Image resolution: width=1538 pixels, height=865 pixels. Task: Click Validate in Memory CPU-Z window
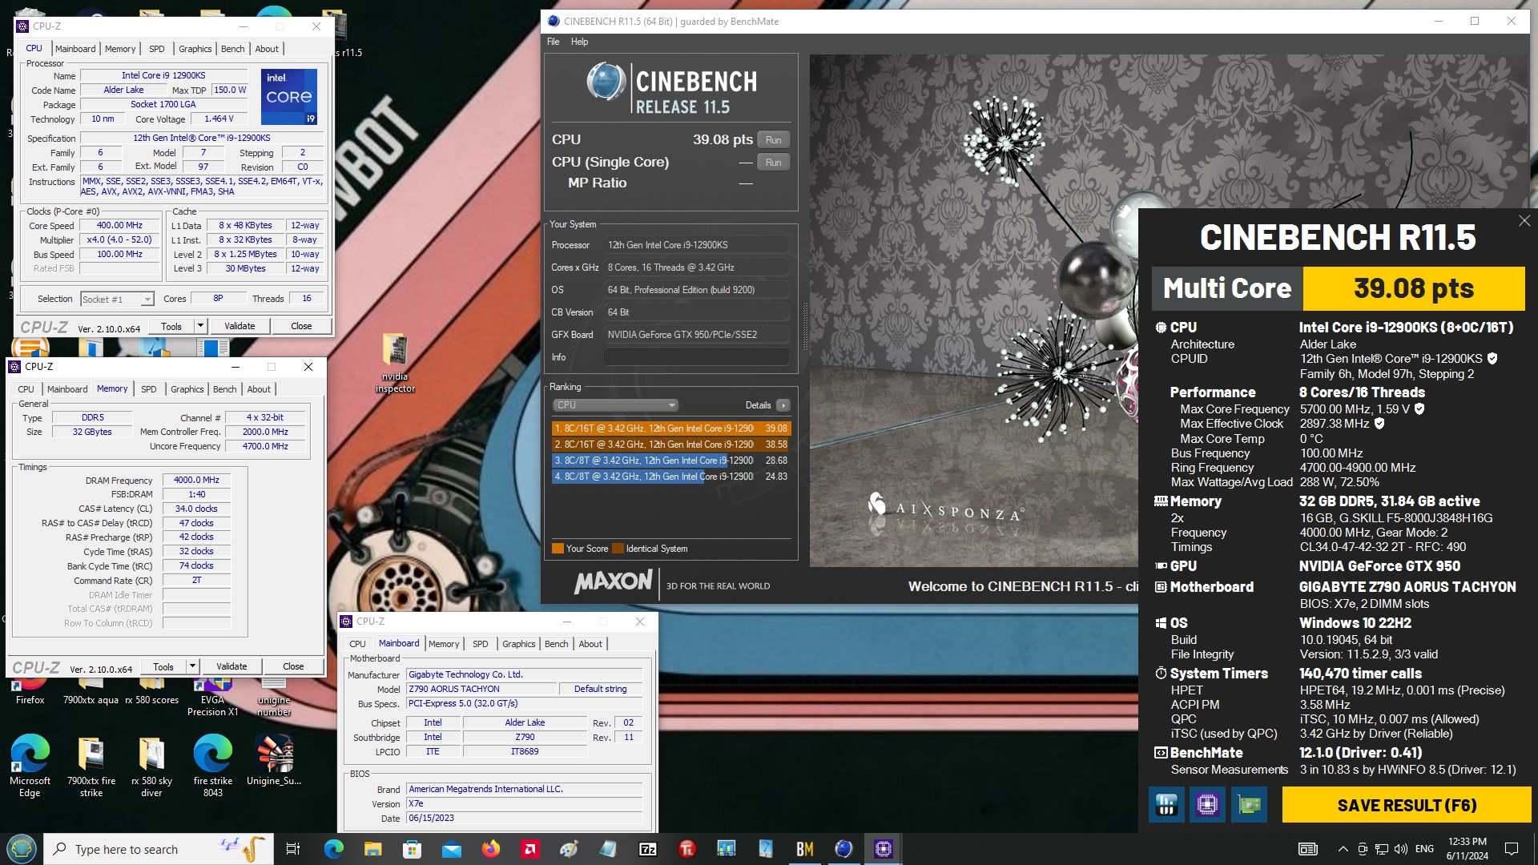pos(232,666)
